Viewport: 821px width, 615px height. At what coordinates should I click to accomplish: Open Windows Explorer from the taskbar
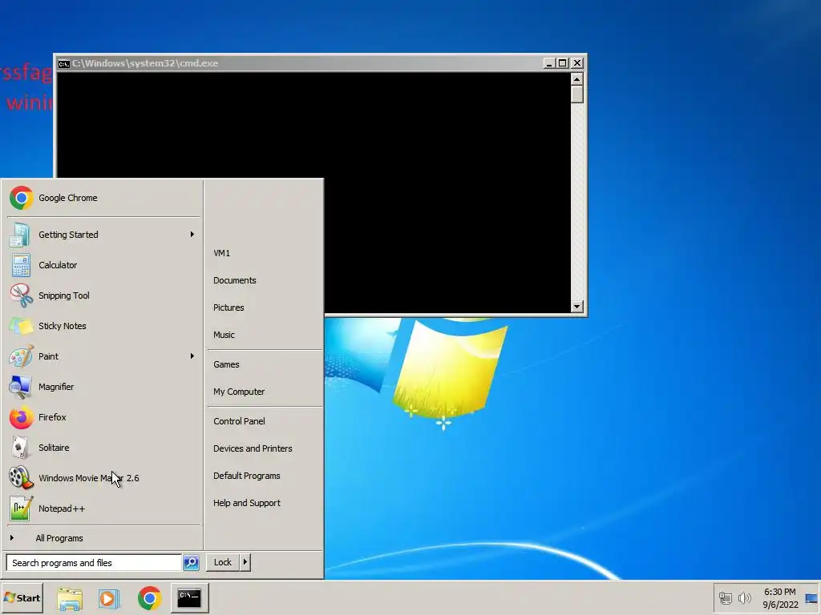[70, 598]
